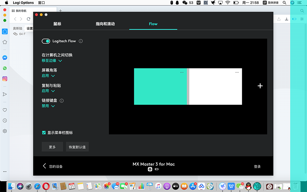Open 简体拼音 input method menu

coord(270,2)
